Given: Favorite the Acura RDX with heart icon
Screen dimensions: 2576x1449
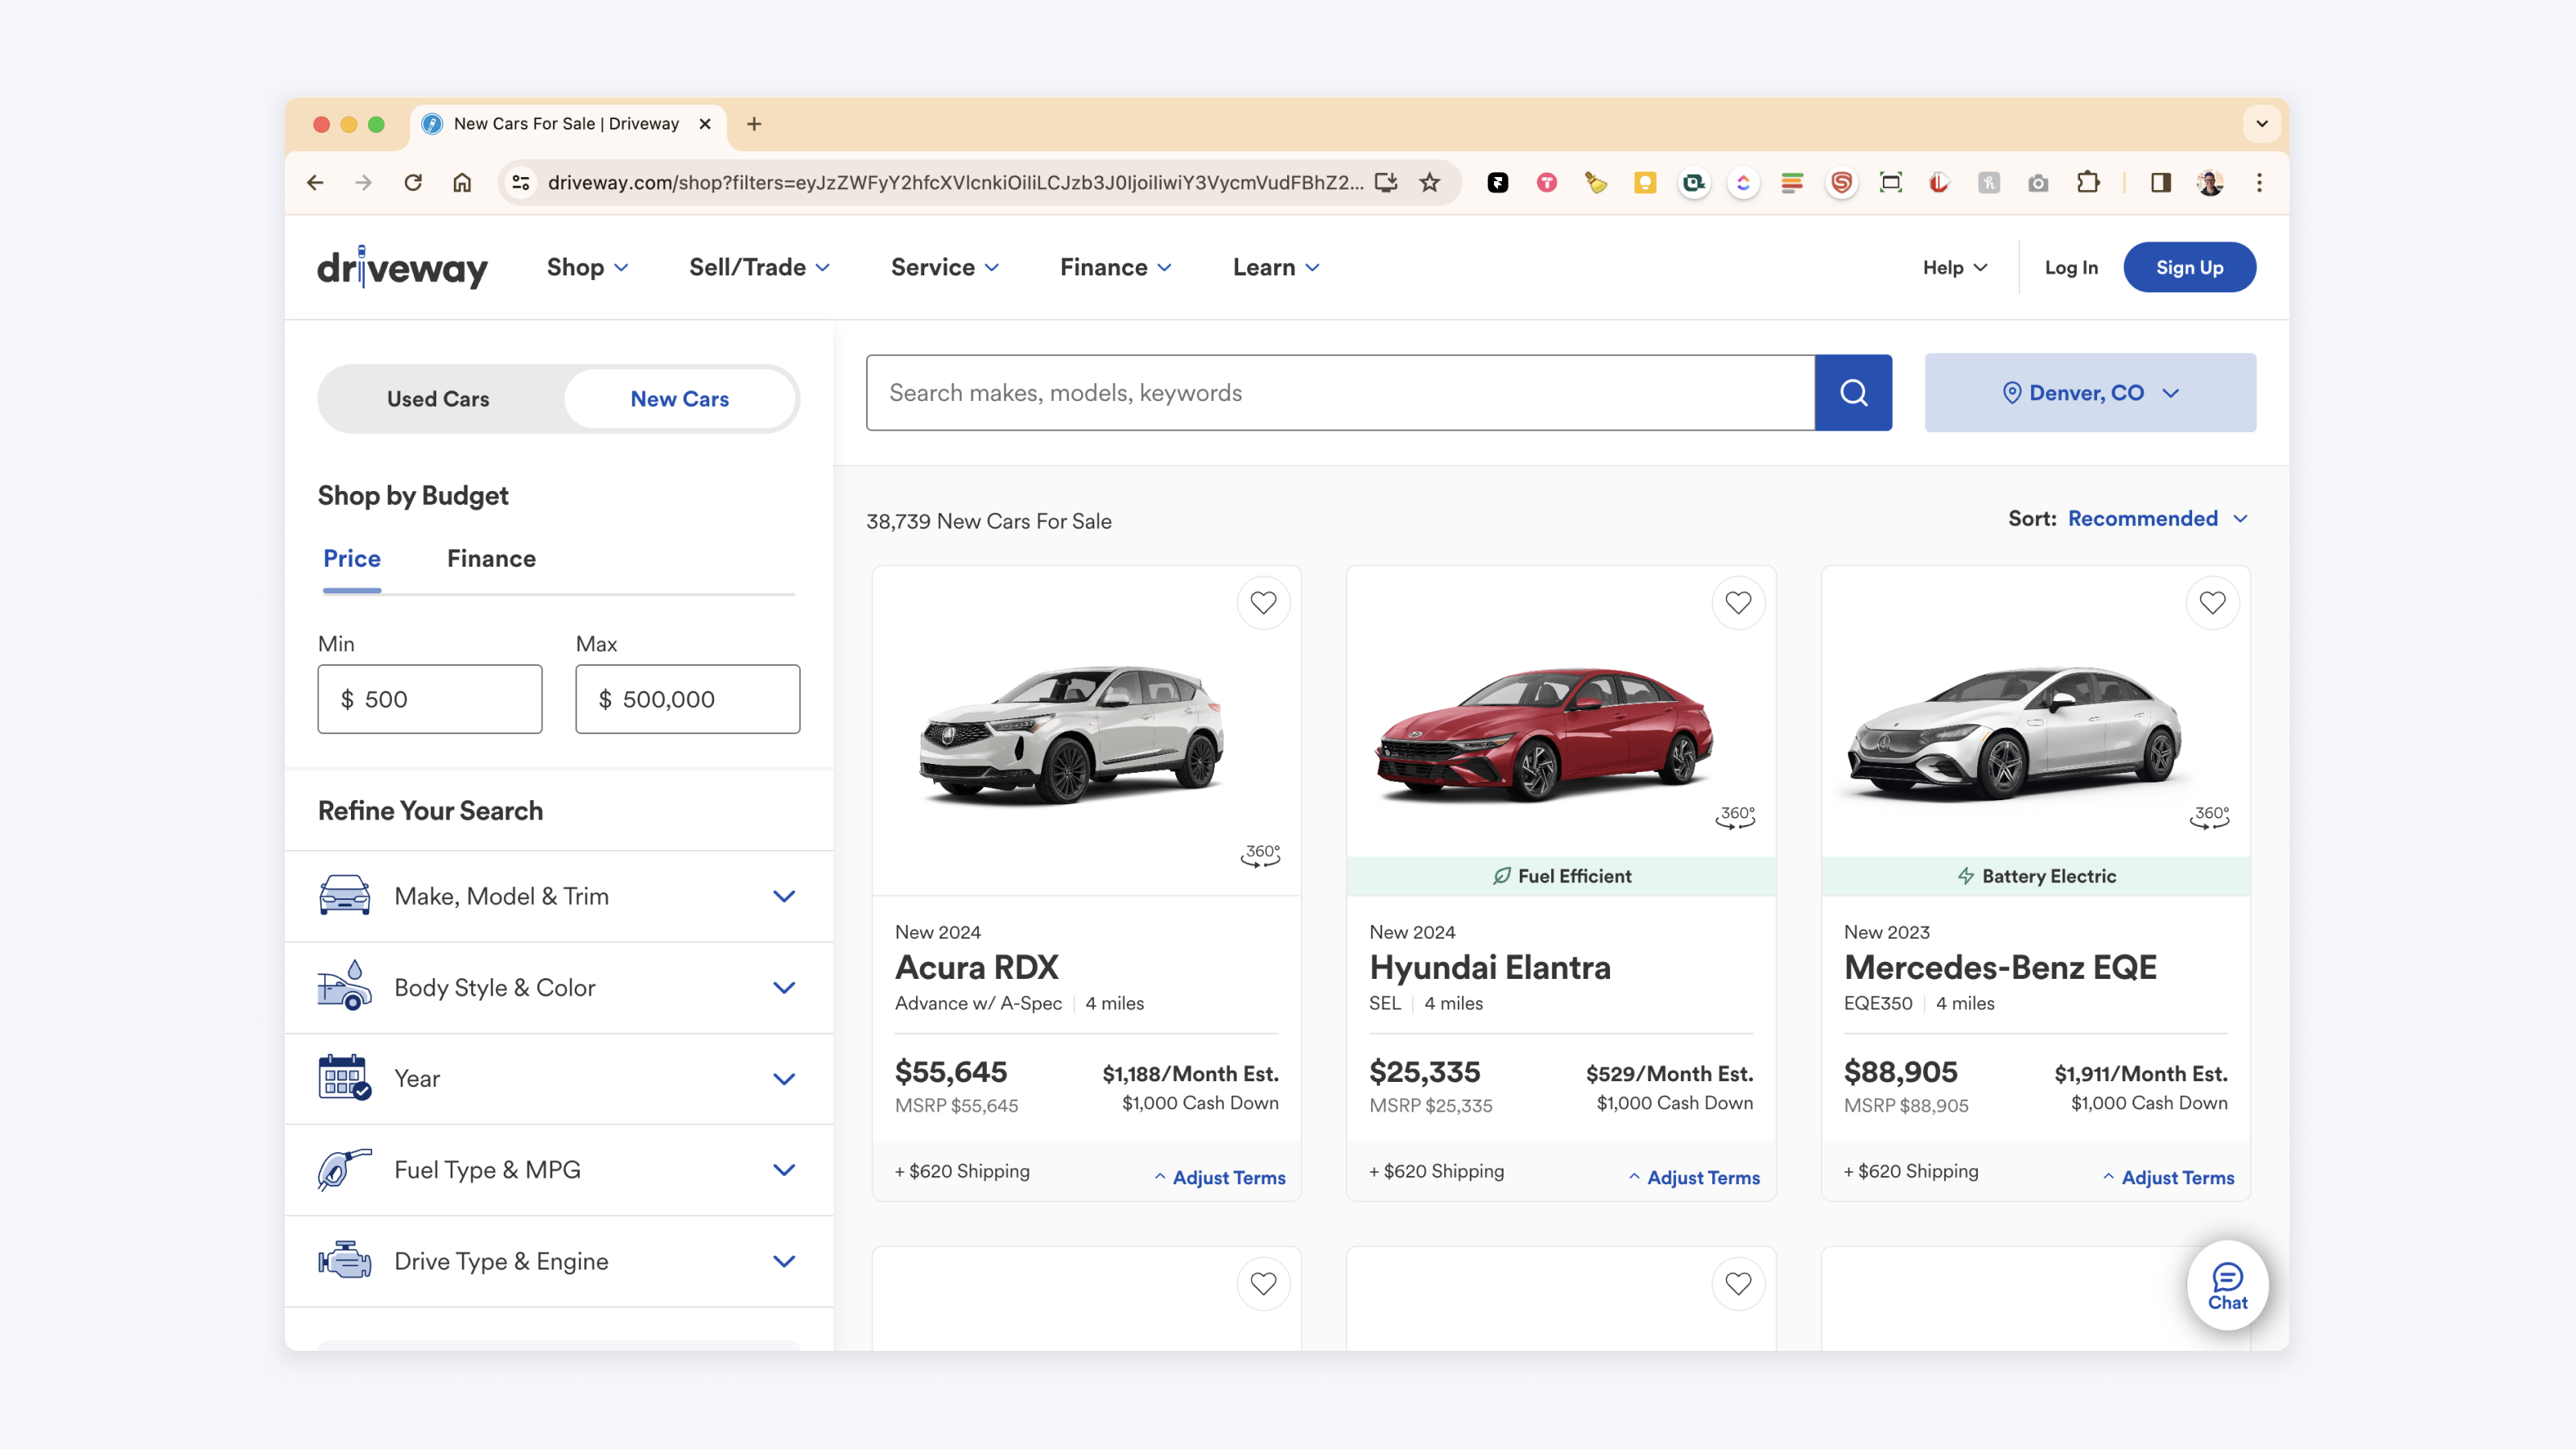Looking at the screenshot, I should 1263,603.
